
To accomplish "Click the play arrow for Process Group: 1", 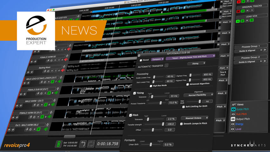I will tap(265, 50).
